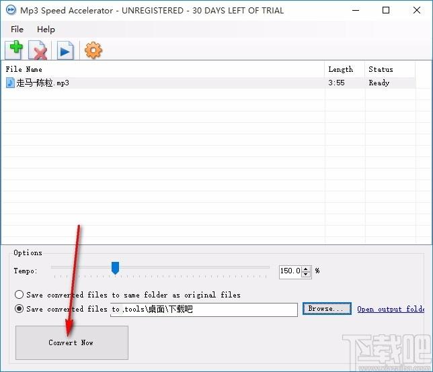Increase tempo with the spinner up arrow
Viewport: 433px width, 372px height.
tap(306, 269)
